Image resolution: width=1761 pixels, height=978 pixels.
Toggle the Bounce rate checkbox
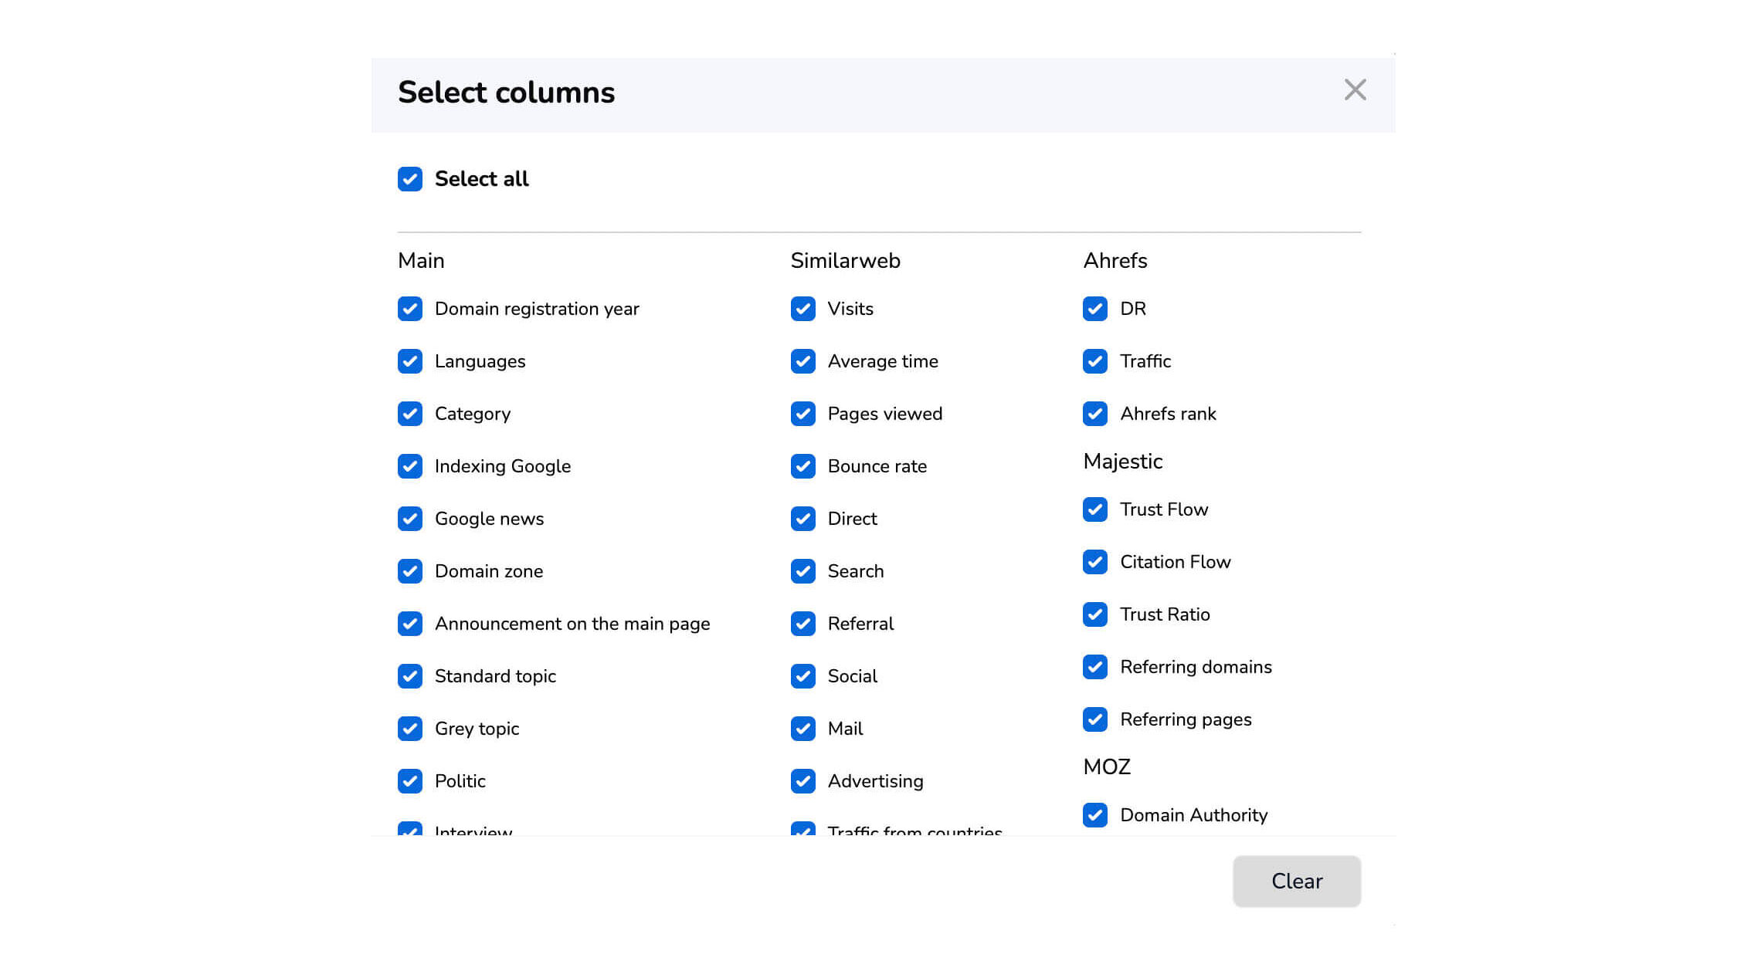point(803,466)
